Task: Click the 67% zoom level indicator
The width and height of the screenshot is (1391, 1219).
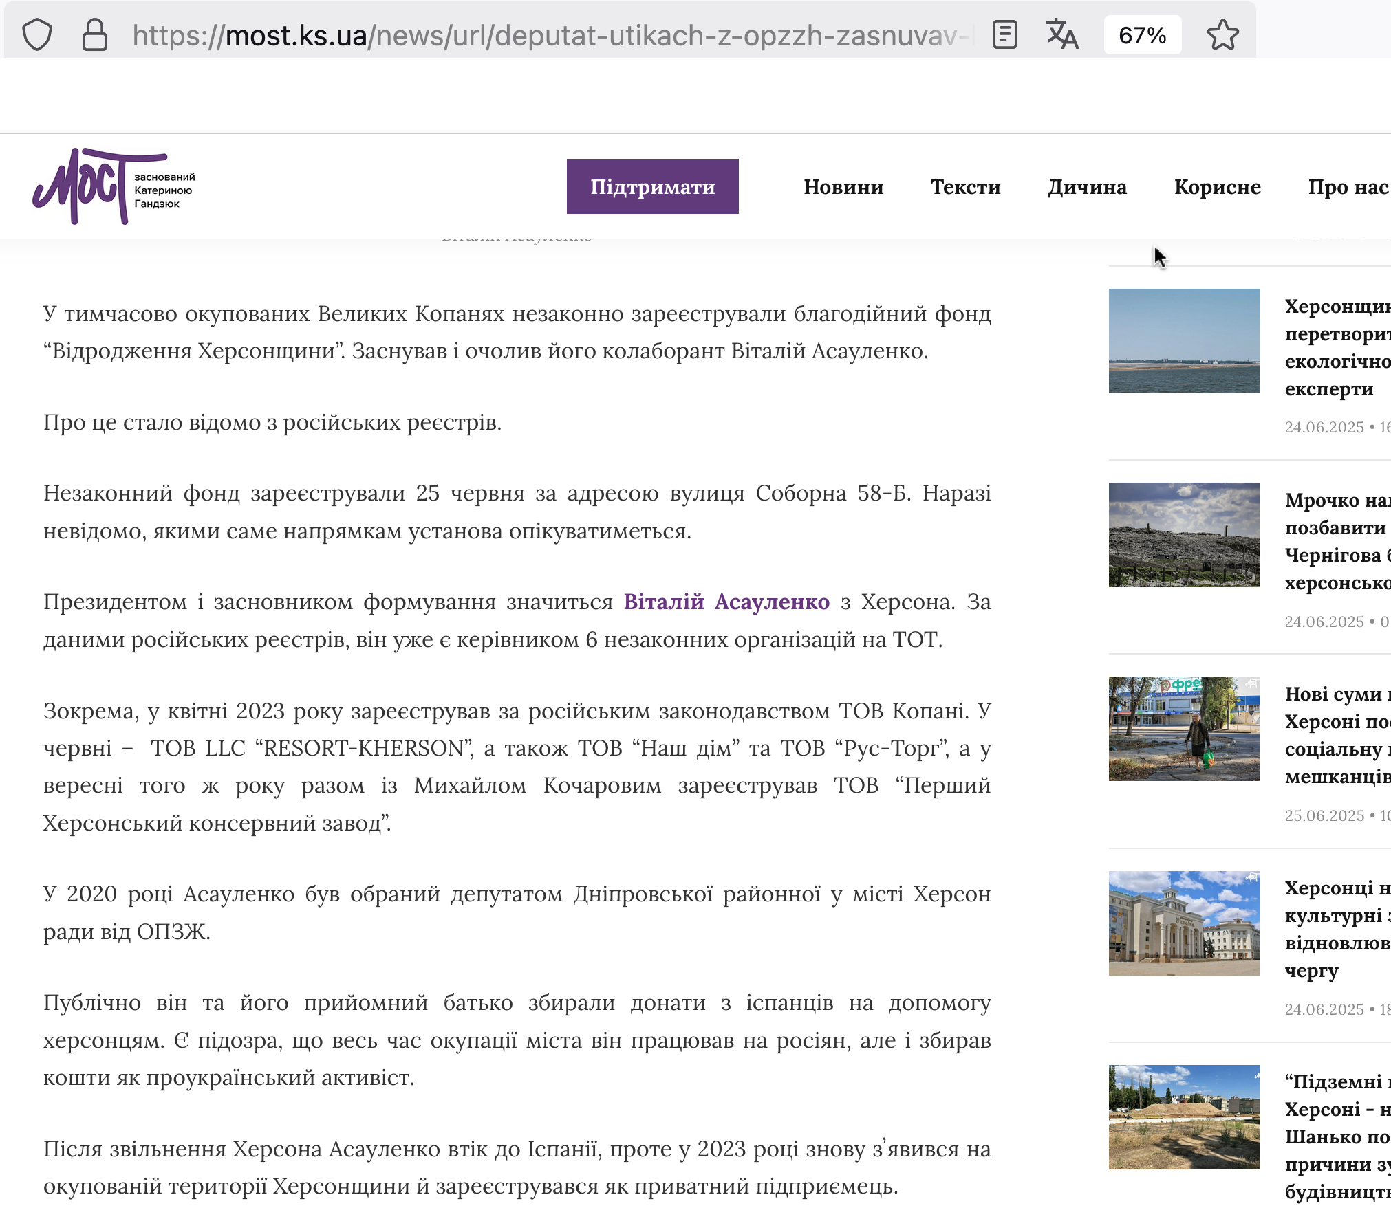Action: coord(1142,35)
